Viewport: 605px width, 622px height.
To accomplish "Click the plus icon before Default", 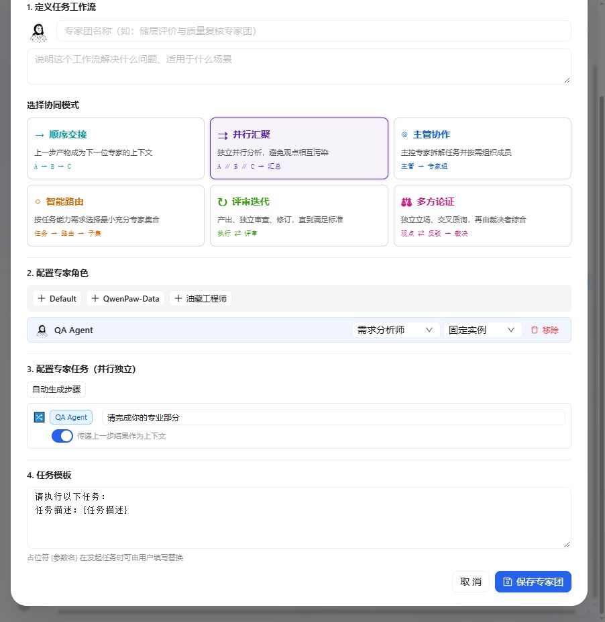I will pyautogui.click(x=41, y=298).
